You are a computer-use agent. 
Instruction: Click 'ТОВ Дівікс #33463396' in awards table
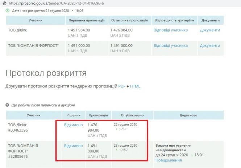coord(18,127)
